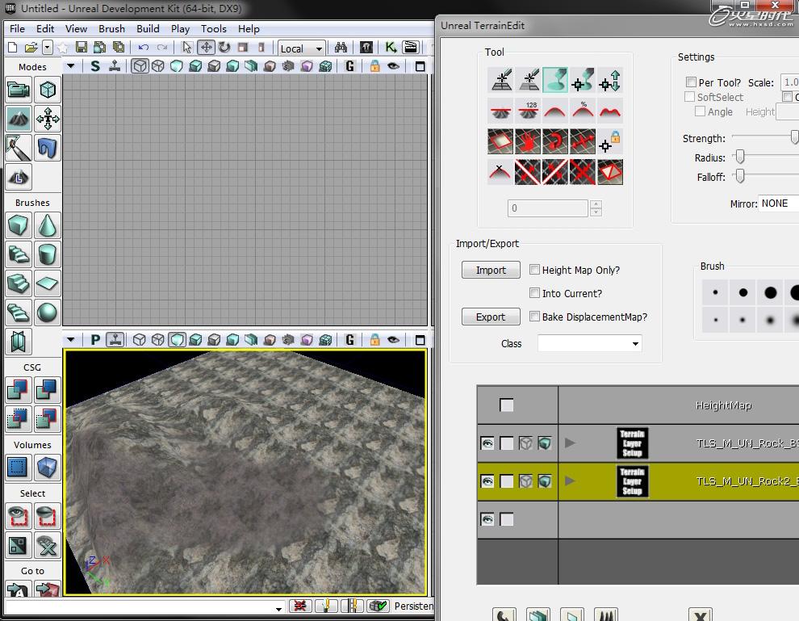Apply CSG Intersect operation
799x621 pixels.
pyautogui.click(x=19, y=419)
